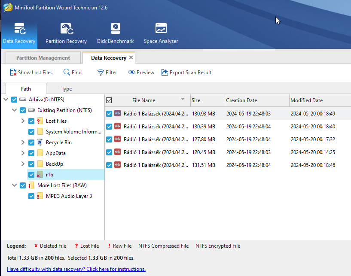Click the Recycle Bin icon
This screenshot has width=351, height=276.
pyautogui.click(x=40, y=142)
